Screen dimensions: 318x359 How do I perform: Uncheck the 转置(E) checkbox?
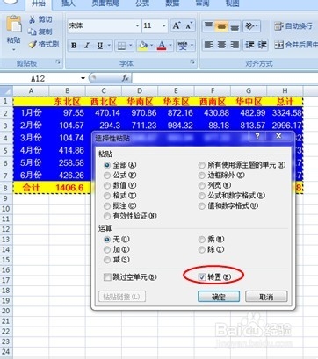pos(202,276)
